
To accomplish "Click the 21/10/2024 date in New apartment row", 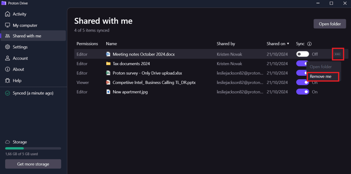I will click(x=277, y=92).
